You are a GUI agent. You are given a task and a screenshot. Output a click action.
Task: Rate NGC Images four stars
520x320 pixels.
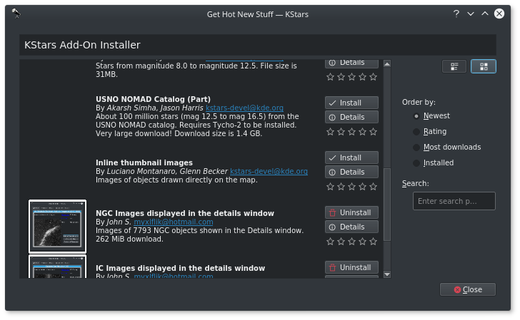[362, 242]
